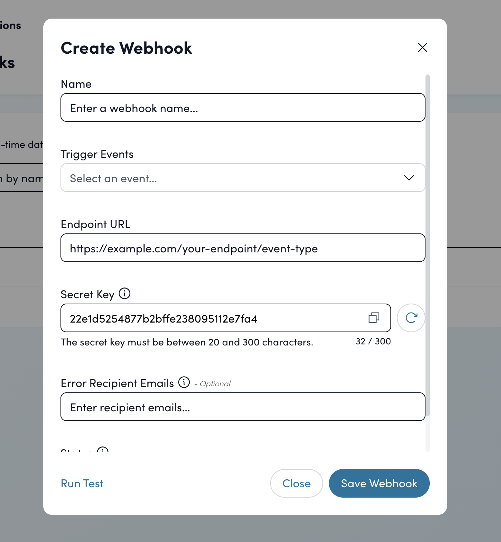Image resolution: width=501 pixels, height=542 pixels.
Task: Focus the recipient emails input
Action: click(243, 407)
